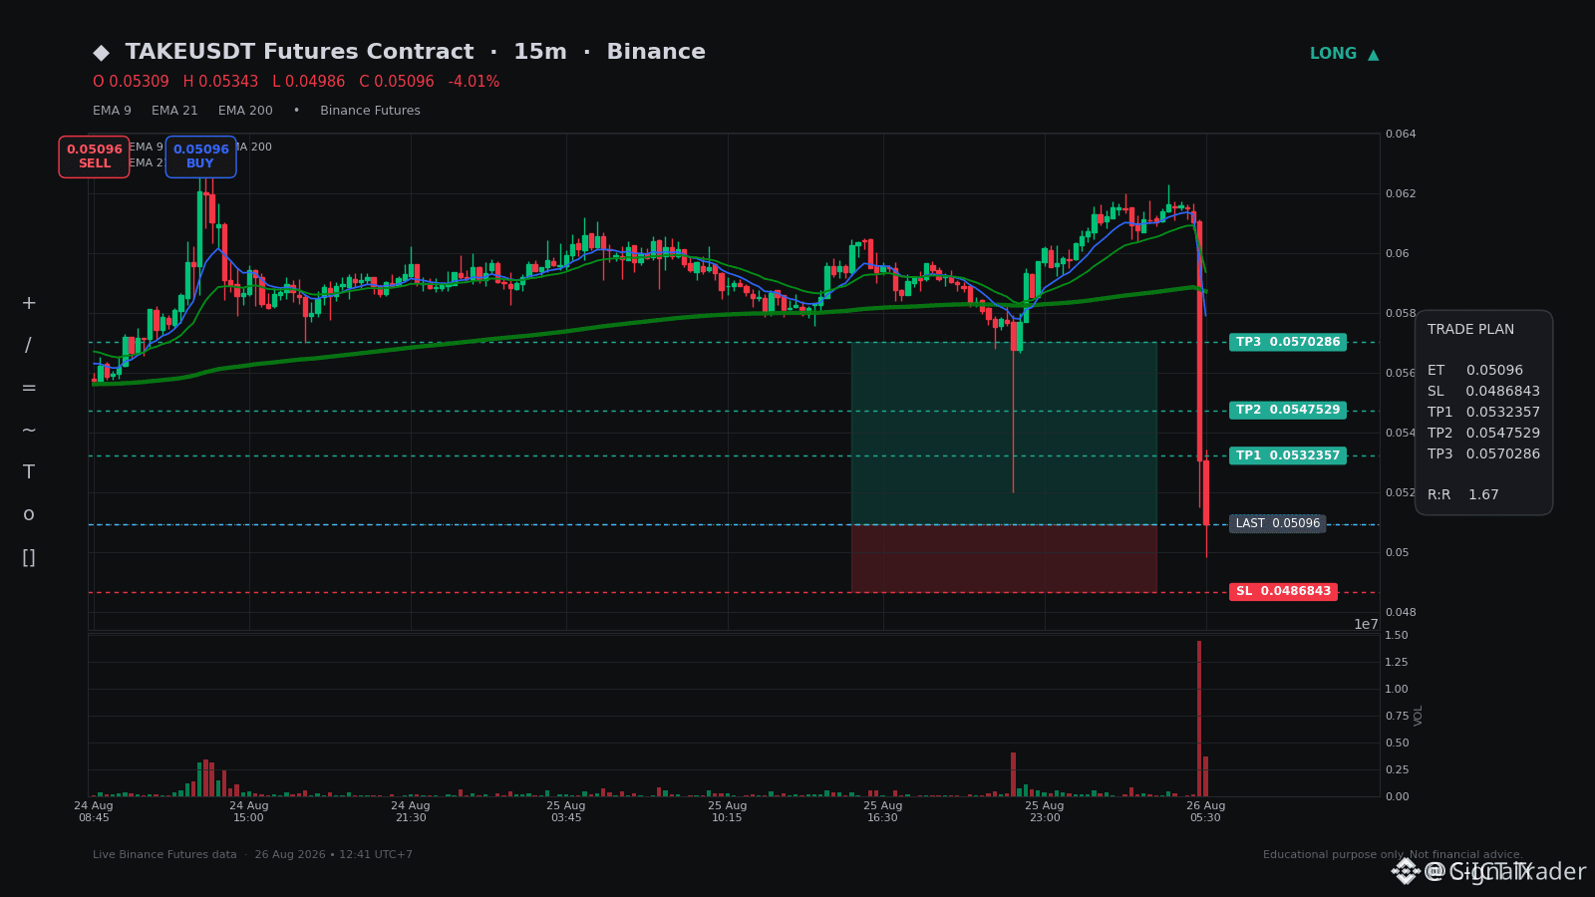Viewport: 1595px width, 897px height.
Task: Click the 24 Aug 21:30 time axis label
Action: (411, 812)
